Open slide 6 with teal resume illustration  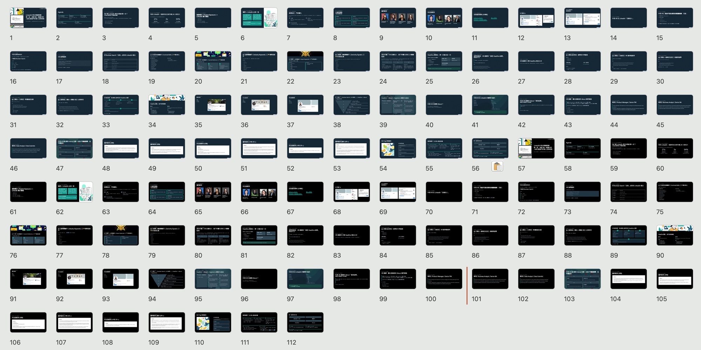point(259,18)
